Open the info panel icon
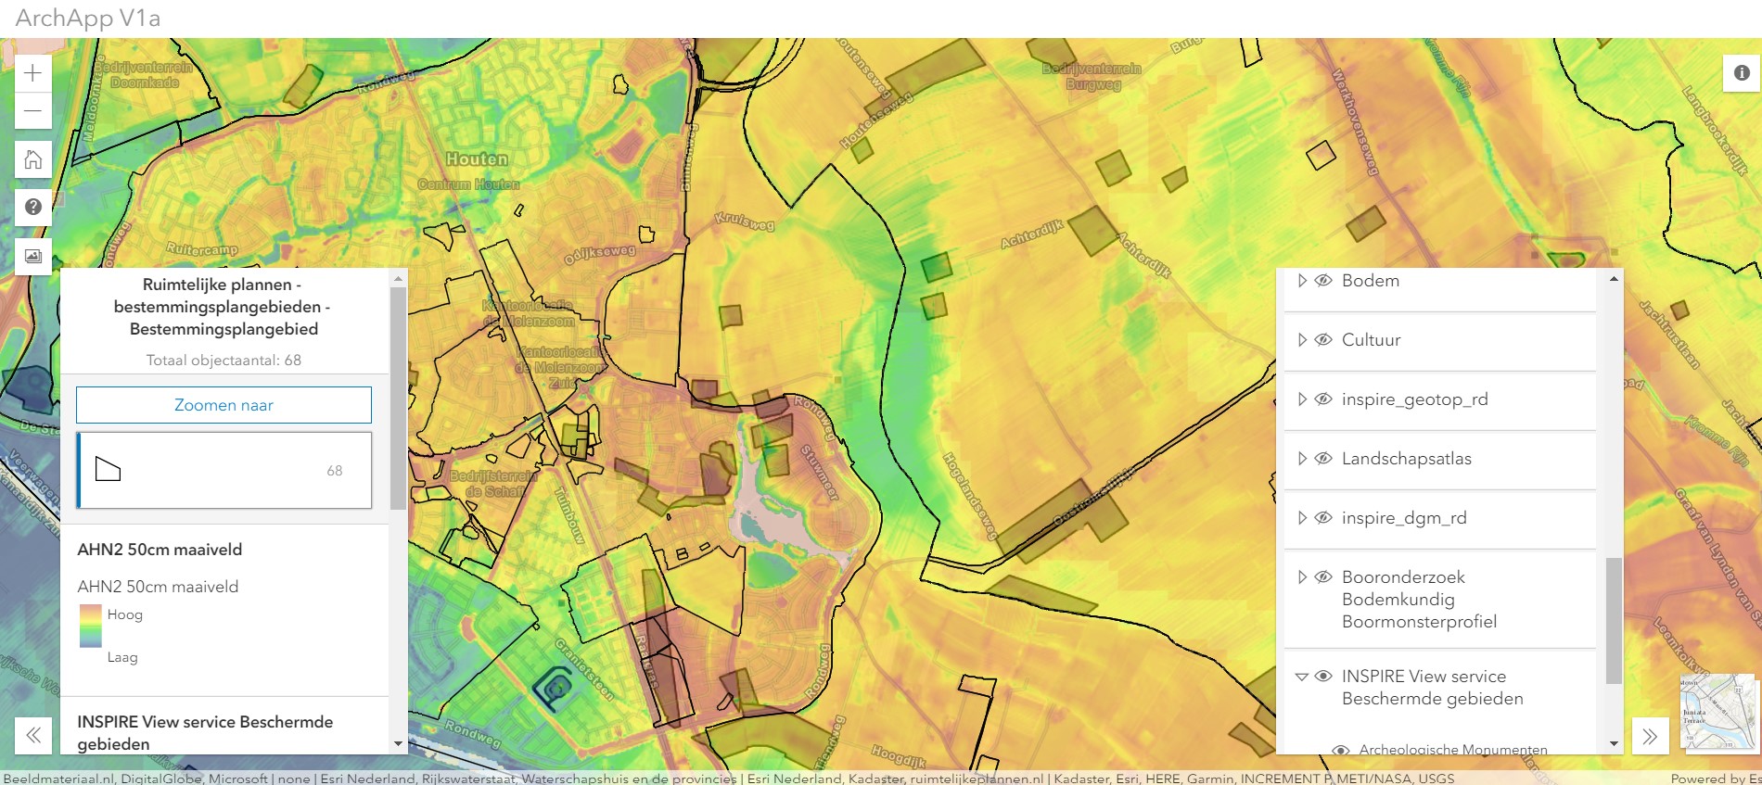Image resolution: width=1762 pixels, height=785 pixels. pyautogui.click(x=1742, y=73)
